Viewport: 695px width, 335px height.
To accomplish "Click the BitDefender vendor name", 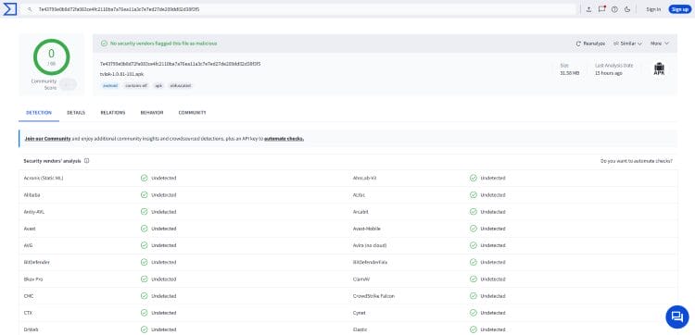I will (37, 262).
